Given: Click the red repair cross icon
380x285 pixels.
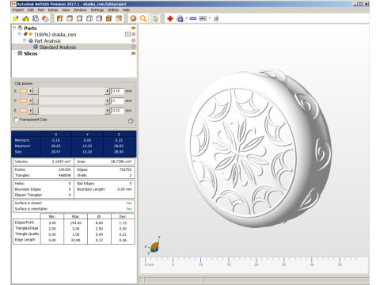Looking at the screenshot, I should pyautogui.click(x=170, y=18).
